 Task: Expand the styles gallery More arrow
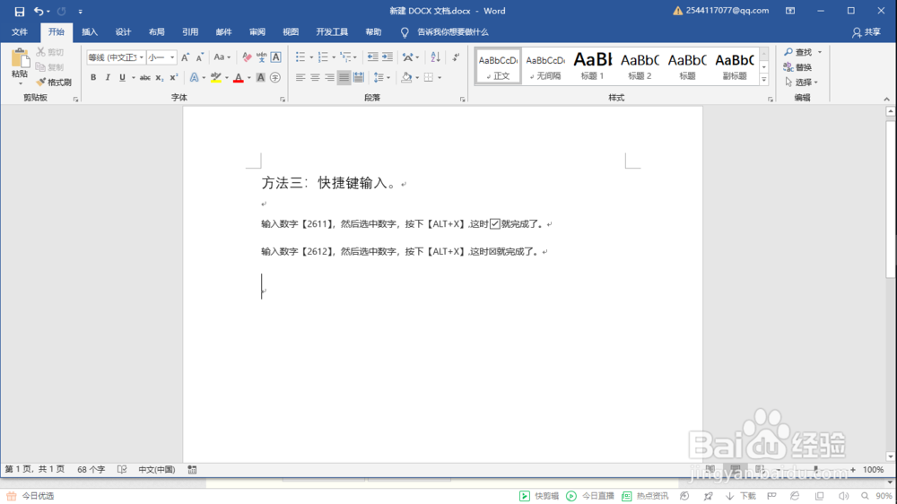tap(763, 80)
